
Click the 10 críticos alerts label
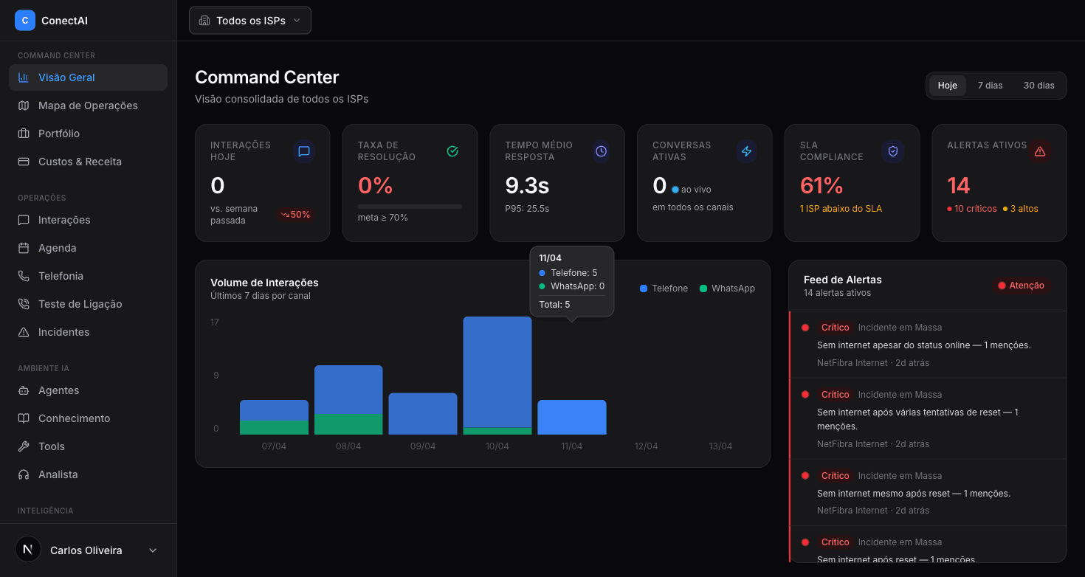(972, 209)
